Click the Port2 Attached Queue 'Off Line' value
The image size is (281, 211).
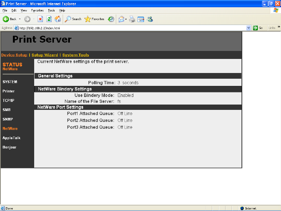[125, 121]
